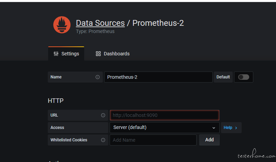The image size is (276, 162).
Task: Focus the Name field containing Prometheus-2
Action: point(158,77)
